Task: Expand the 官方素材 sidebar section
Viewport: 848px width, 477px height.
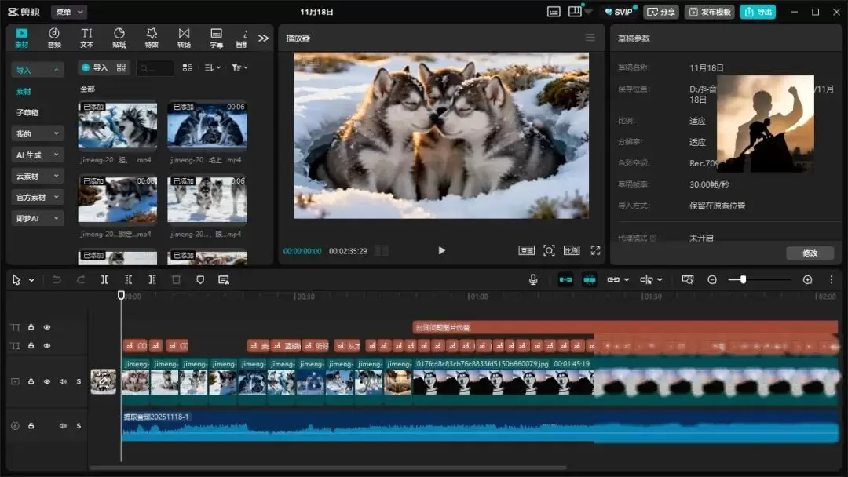Action: [x=38, y=197]
